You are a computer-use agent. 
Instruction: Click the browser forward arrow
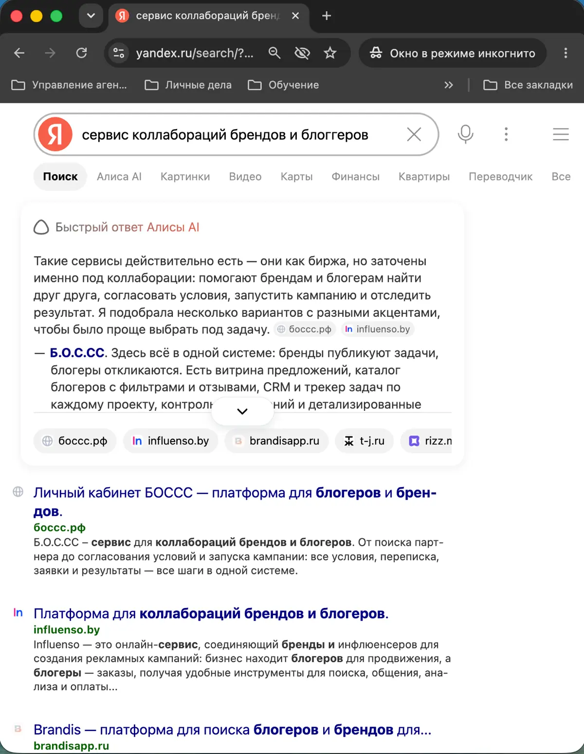[x=50, y=53]
